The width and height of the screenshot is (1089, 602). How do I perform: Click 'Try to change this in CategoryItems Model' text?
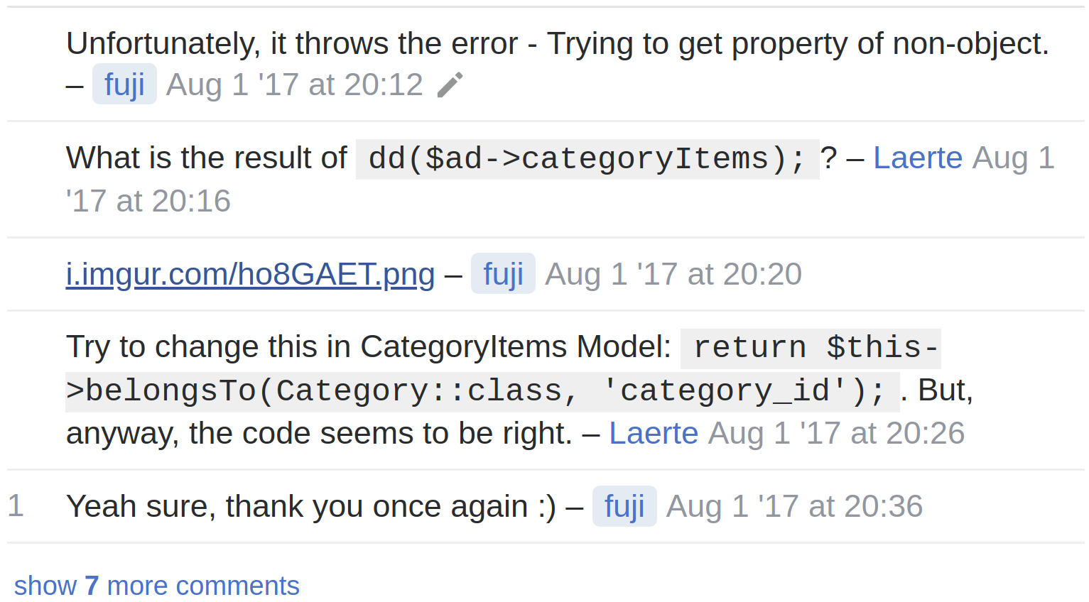[368, 346]
